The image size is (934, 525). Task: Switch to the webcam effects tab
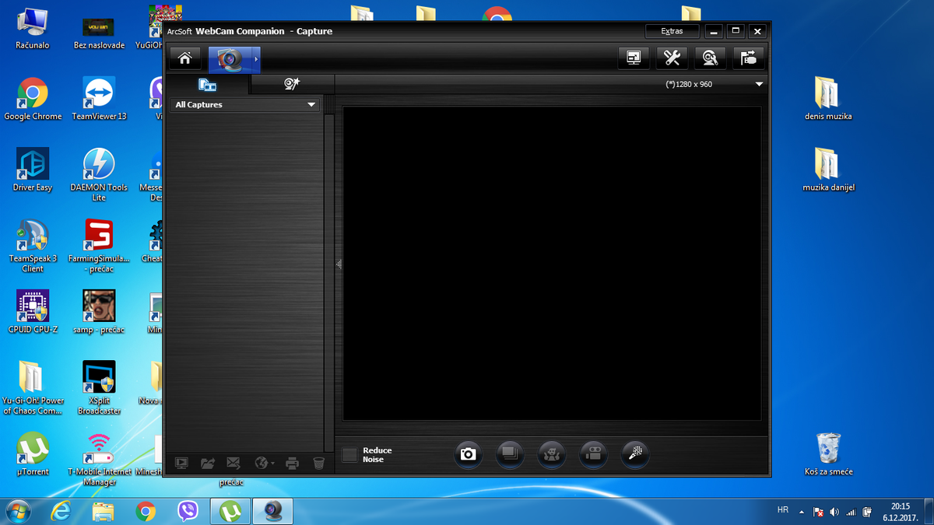tap(292, 84)
